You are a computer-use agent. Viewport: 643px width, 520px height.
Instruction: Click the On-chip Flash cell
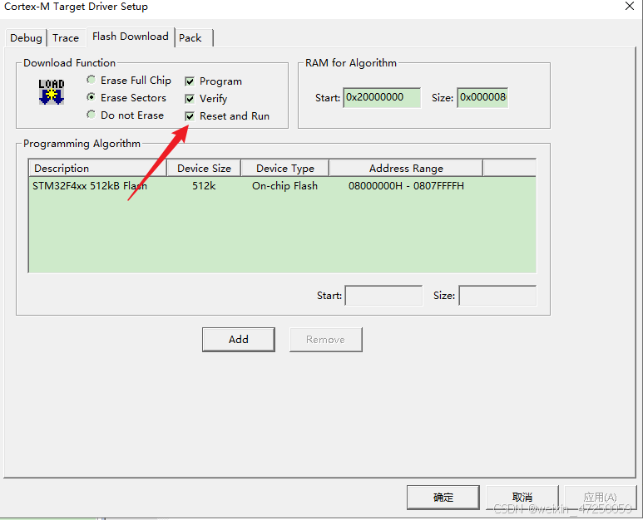[x=285, y=186]
